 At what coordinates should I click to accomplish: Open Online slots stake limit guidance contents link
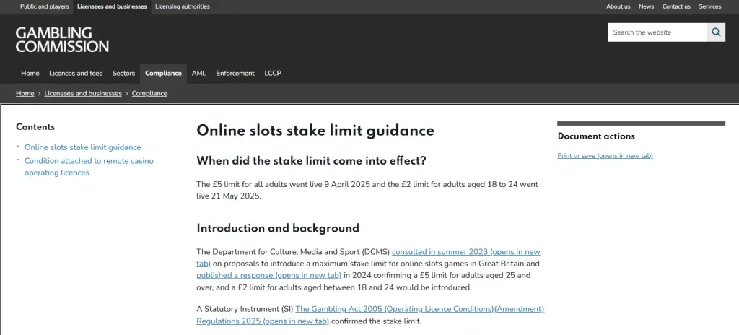[x=82, y=147]
